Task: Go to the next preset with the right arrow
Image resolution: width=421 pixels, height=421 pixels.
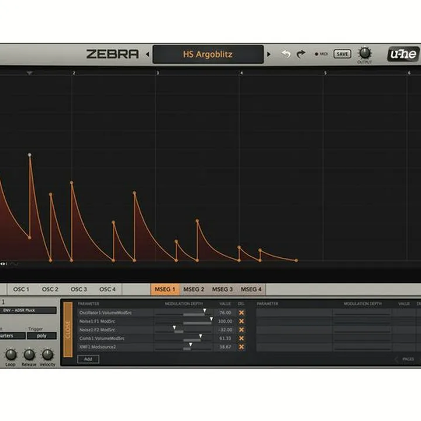Action: [x=268, y=54]
